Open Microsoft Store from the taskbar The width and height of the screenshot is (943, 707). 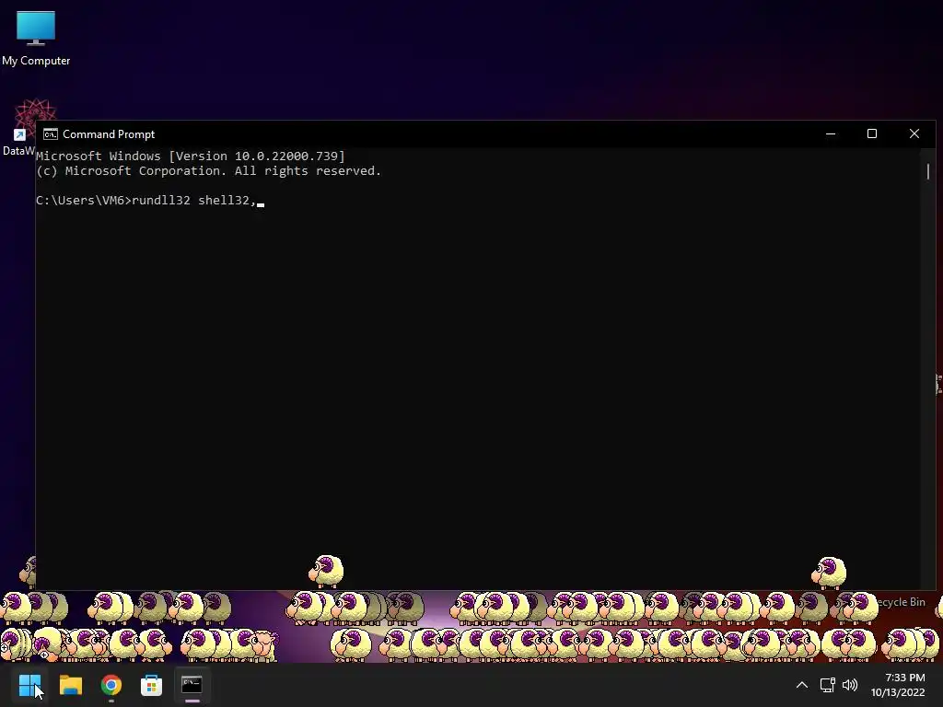click(x=152, y=685)
